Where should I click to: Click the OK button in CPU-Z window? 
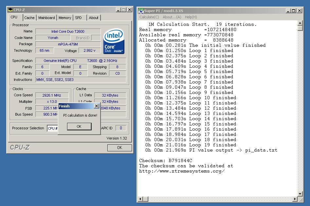click(x=119, y=148)
